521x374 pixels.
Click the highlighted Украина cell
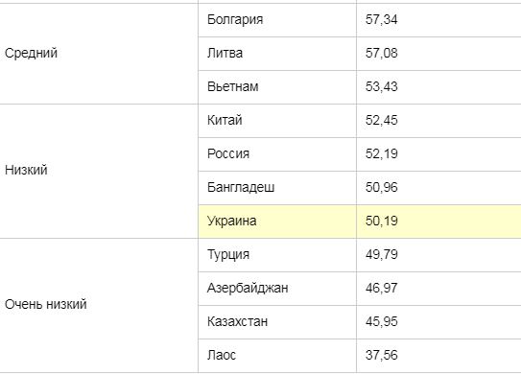277,222
